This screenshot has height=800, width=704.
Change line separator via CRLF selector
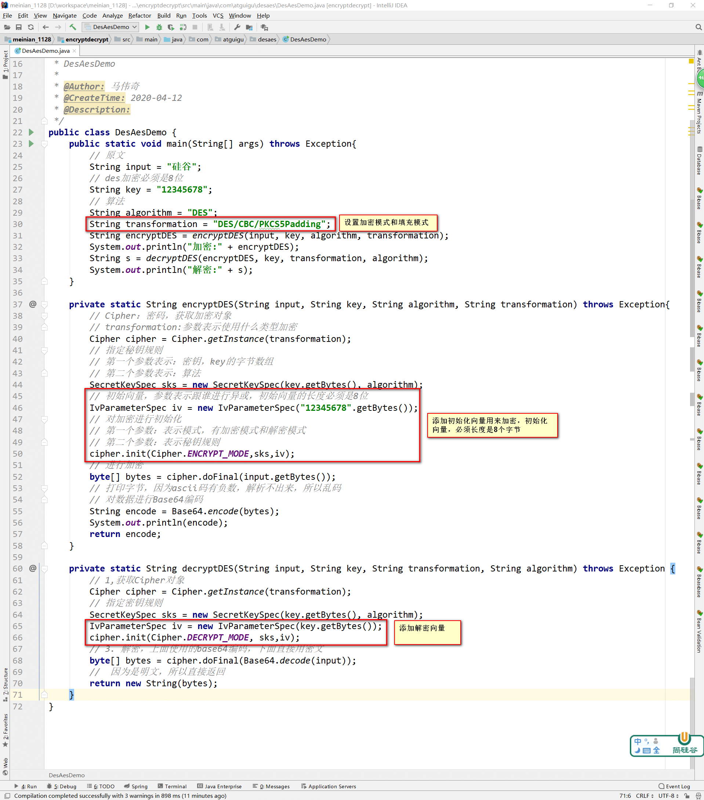click(645, 796)
